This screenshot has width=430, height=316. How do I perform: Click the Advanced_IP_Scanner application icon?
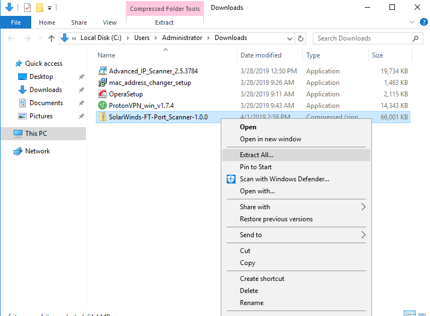tap(102, 71)
